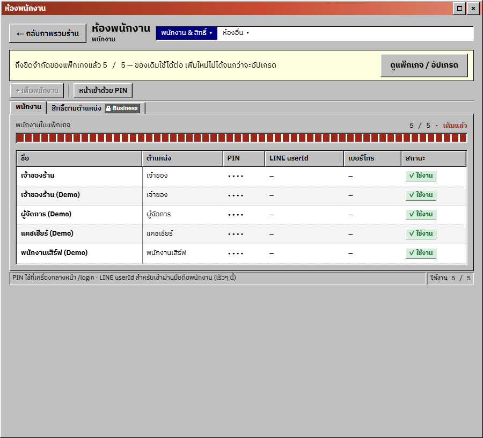Select the เจ้าของร้าน name cell

tap(79, 176)
